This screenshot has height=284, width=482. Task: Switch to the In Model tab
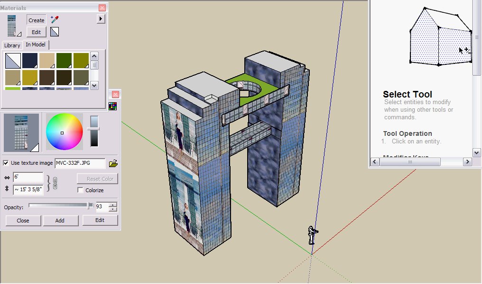click(36, 44)
